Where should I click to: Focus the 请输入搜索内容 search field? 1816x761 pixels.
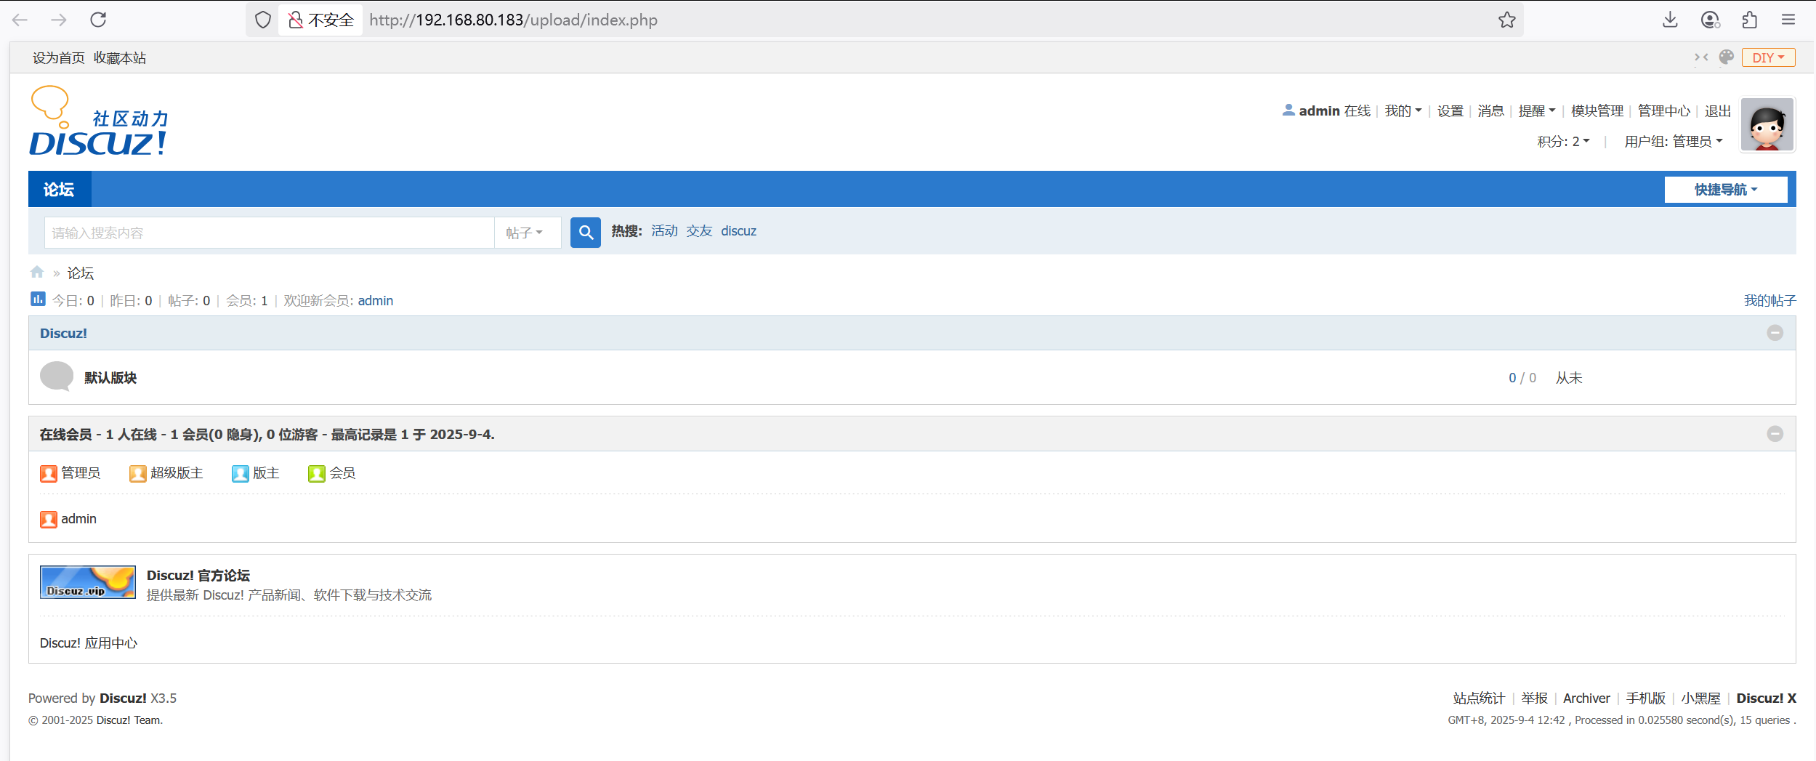coord(270,233)
